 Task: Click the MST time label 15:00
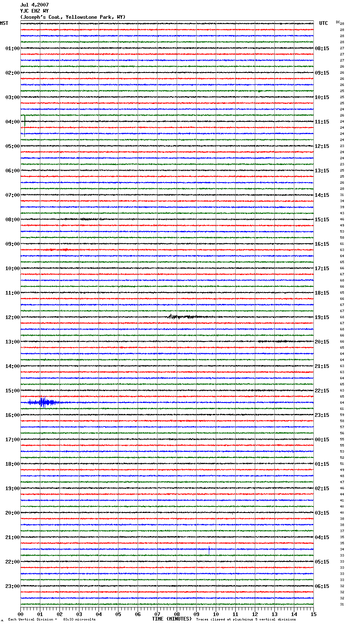(x=13, y=391)
